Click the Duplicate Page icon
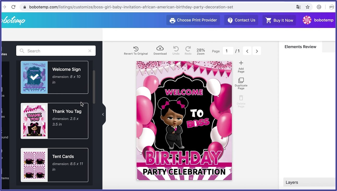Screen dimensions: 337x191 (241, 80)
